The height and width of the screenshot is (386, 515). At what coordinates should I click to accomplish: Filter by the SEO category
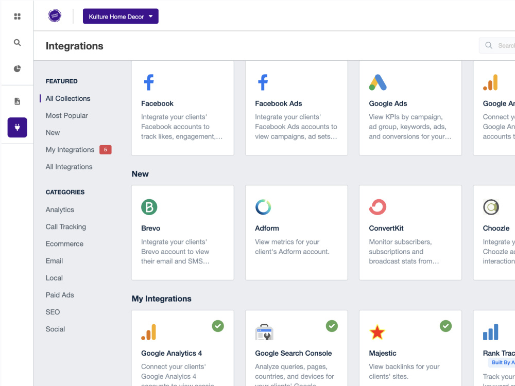point(53,312)
